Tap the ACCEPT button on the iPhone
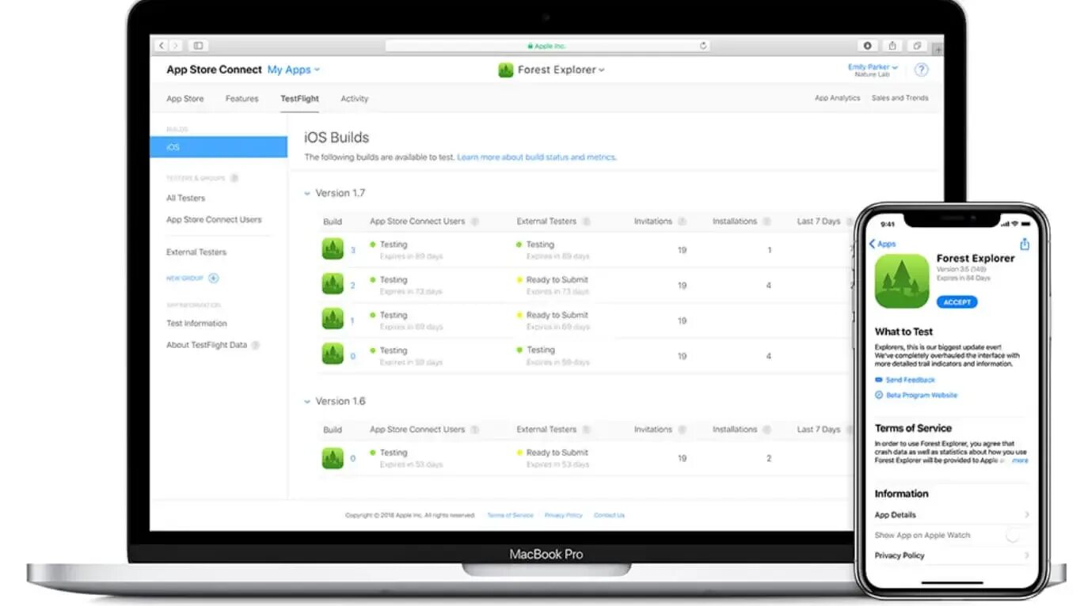This screenshot has height=606, width=1084. 957,302
